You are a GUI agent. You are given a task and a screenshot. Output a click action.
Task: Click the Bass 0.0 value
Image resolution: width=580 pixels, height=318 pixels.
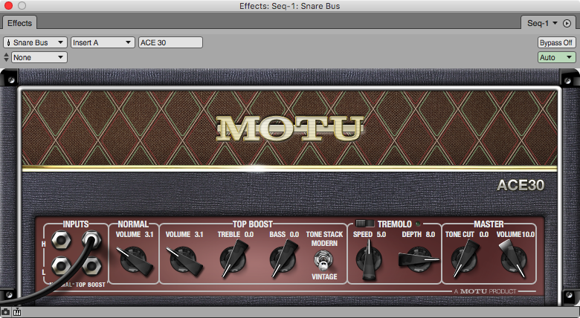294,235
